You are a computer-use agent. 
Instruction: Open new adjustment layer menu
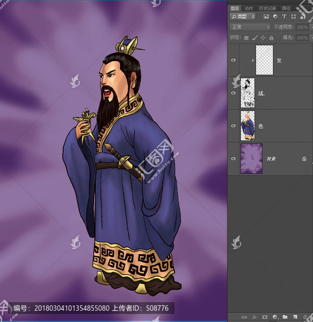click(275, 317)
